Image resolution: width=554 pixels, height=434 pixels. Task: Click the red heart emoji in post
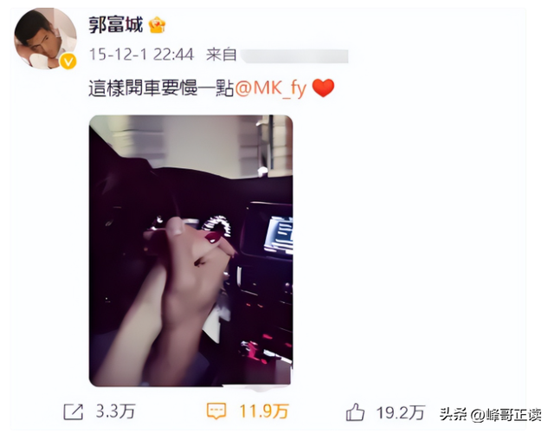323,87
